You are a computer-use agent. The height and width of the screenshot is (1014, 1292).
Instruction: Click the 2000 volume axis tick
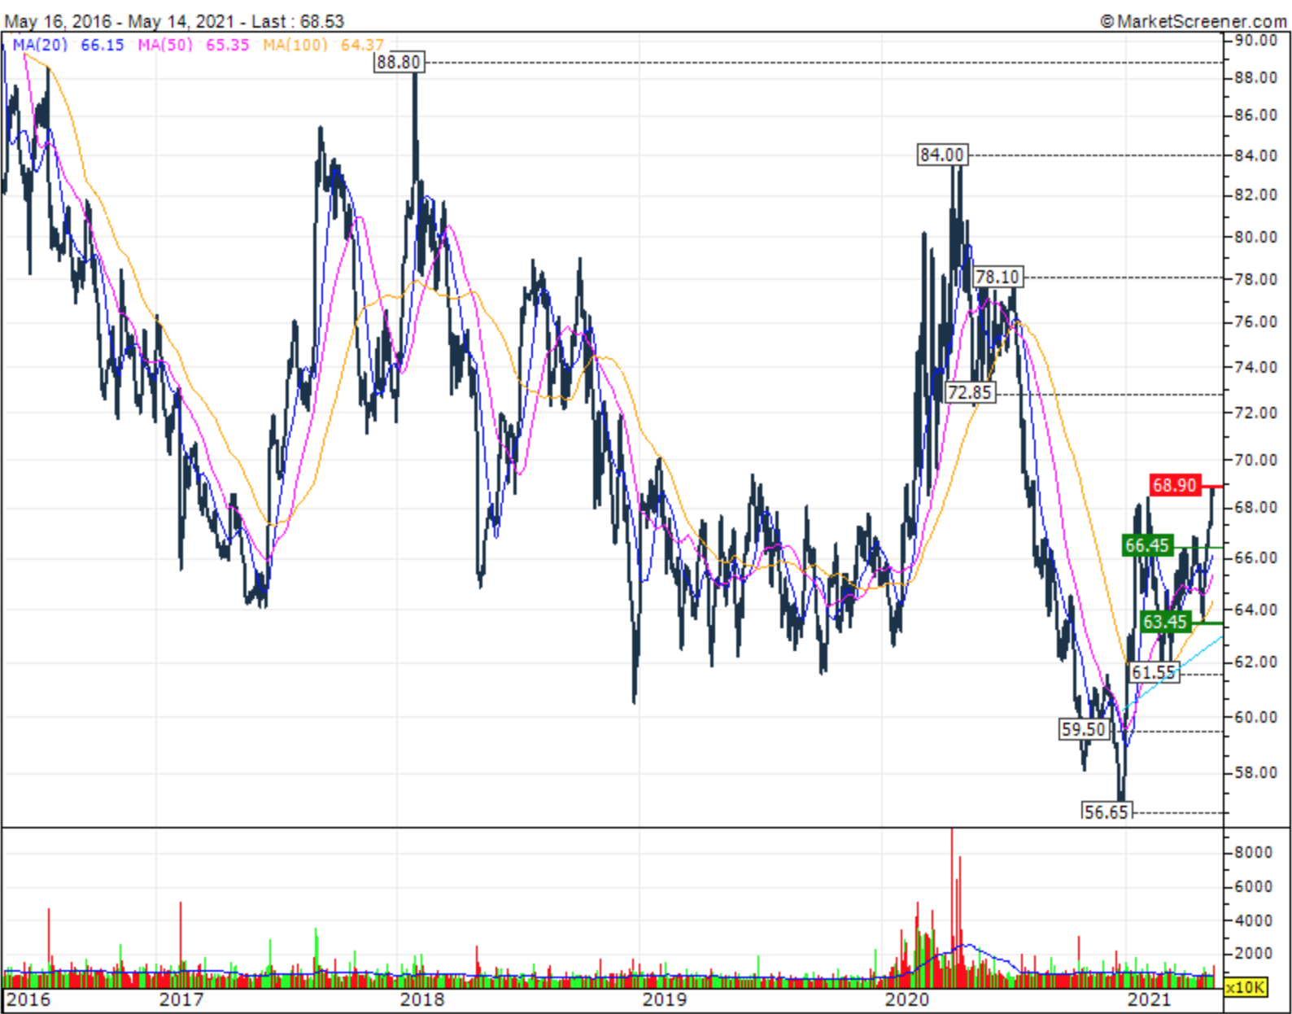point(1253,953)
